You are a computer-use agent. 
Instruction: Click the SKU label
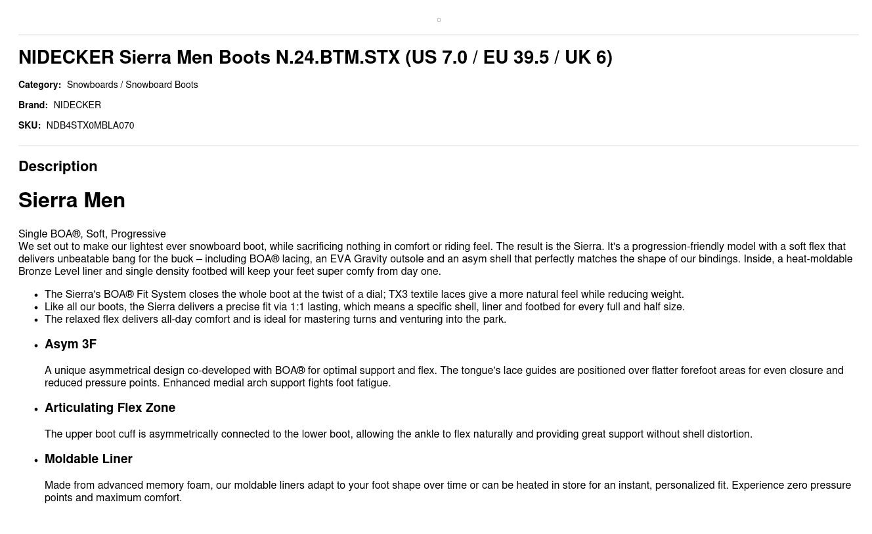coord(30,125)
